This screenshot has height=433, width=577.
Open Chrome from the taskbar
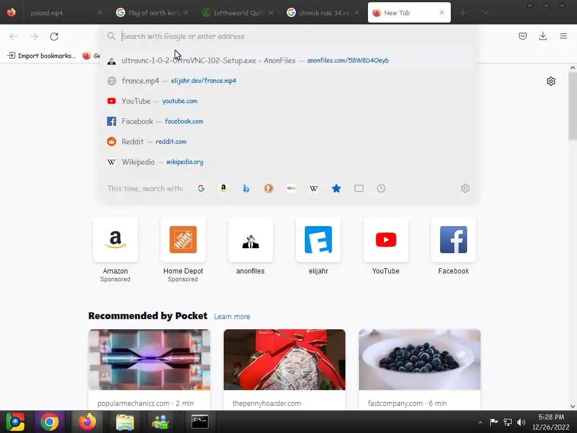50,422
